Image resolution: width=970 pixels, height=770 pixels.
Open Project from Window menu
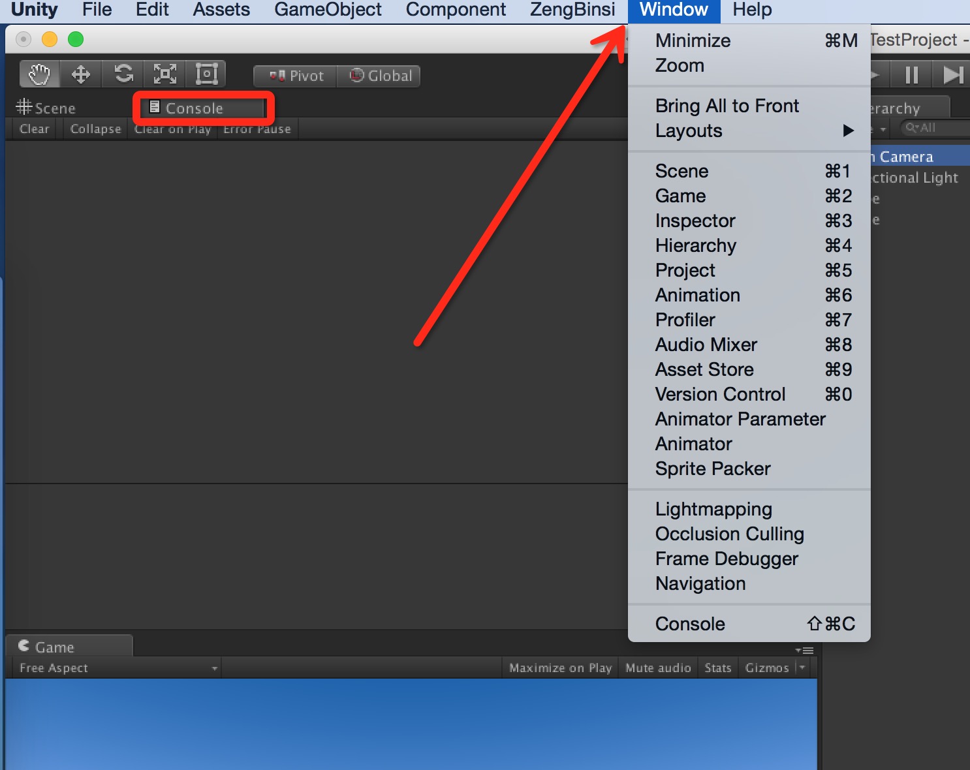(749, 270)
